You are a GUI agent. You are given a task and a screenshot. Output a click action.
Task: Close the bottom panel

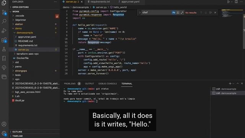point(242,84)
